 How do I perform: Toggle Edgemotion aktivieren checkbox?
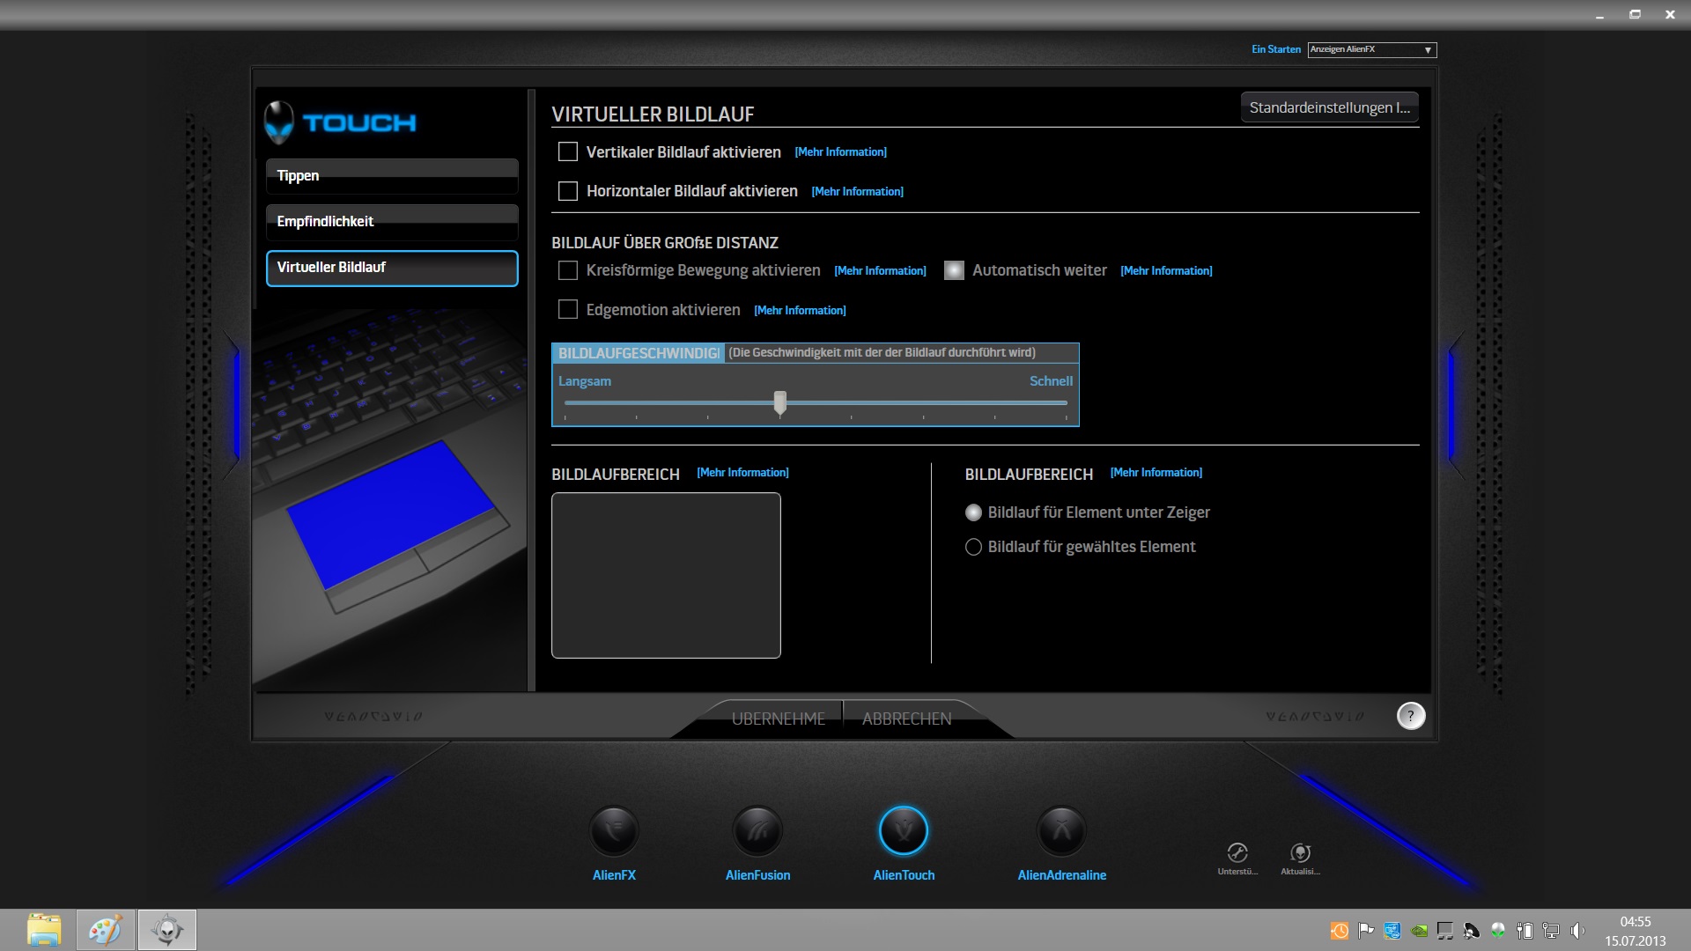tap(568, 310)
